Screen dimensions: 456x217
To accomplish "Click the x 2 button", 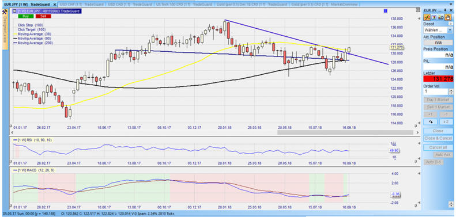I will 446,121.
